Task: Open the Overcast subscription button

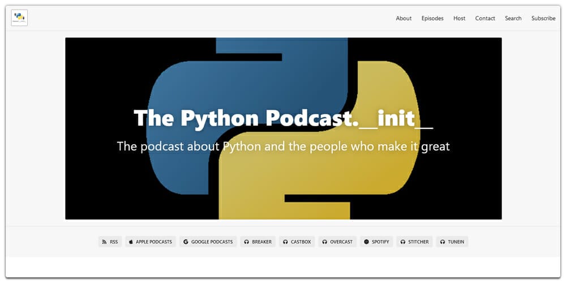Action: pyautogui.click(x=337, y=242)
